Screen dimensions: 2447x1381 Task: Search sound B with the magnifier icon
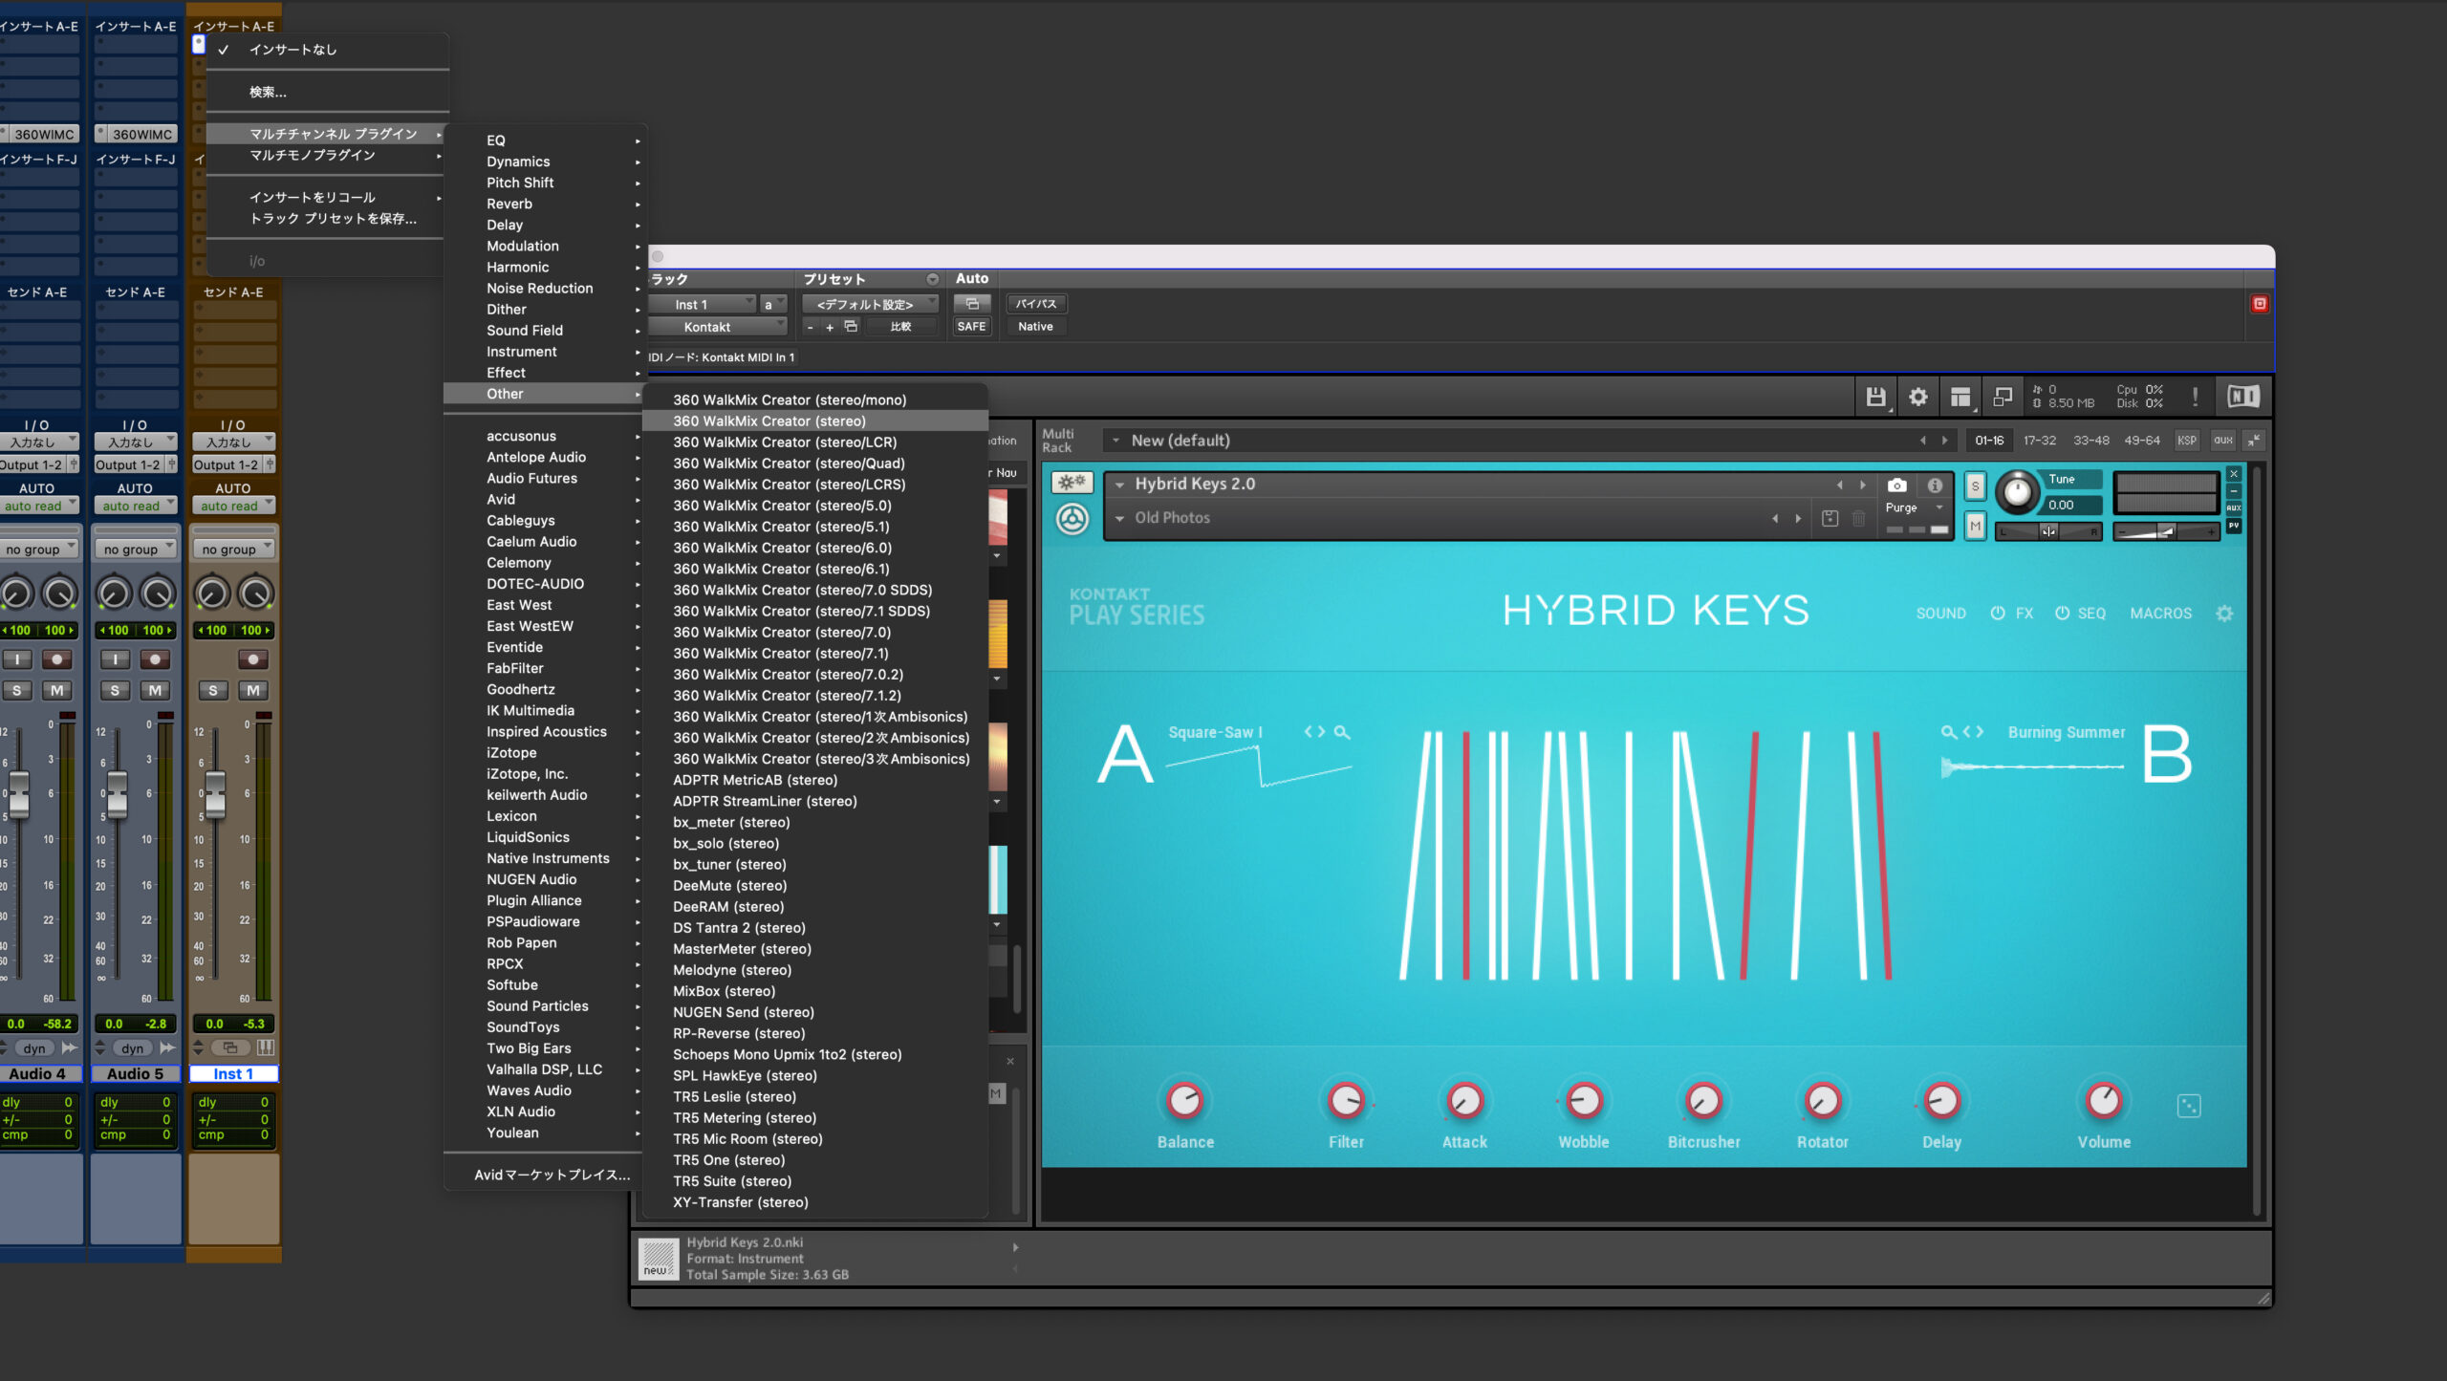1948,732
